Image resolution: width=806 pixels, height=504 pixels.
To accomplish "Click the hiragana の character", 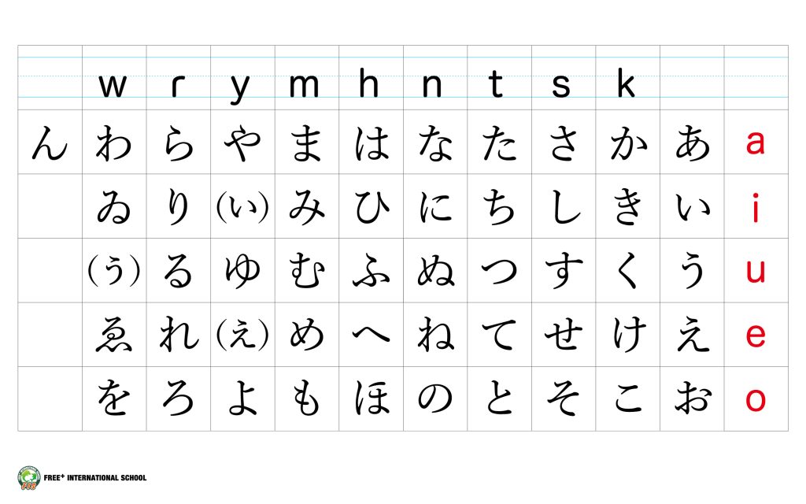I will [x=434, y=400].
